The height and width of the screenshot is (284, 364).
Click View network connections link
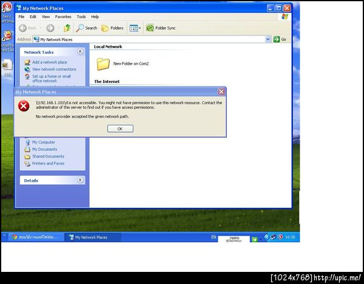(55, 69)
